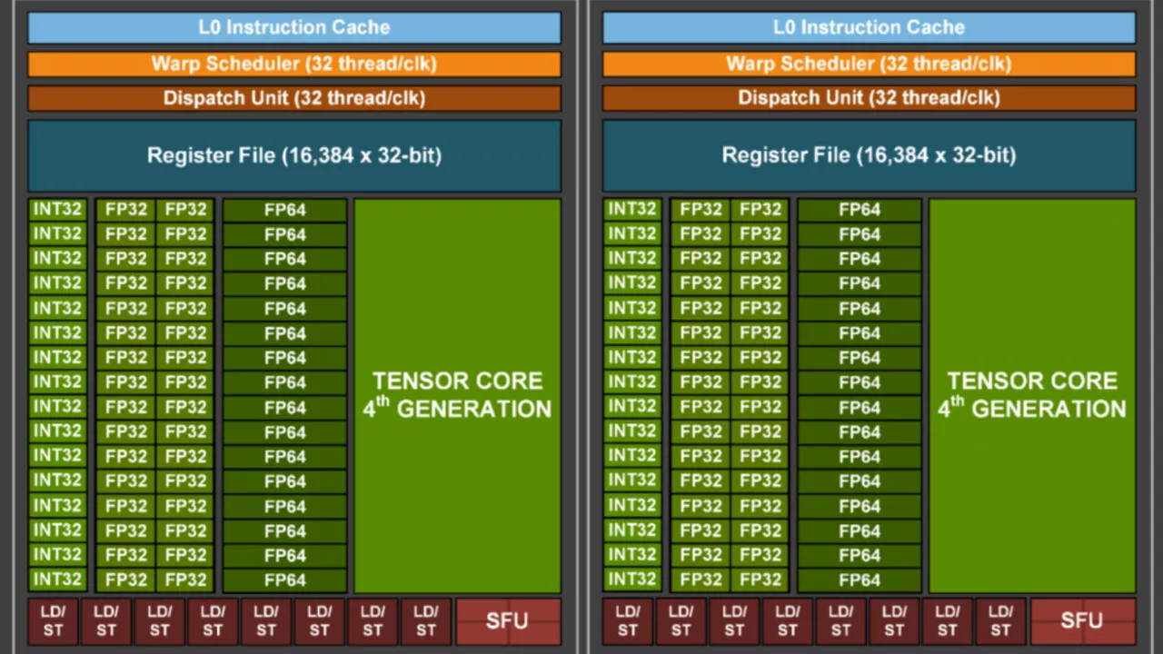
Task: Click the first LD/ST unit in the right partition
Action: pyautogui.click(x=627, y=621)
